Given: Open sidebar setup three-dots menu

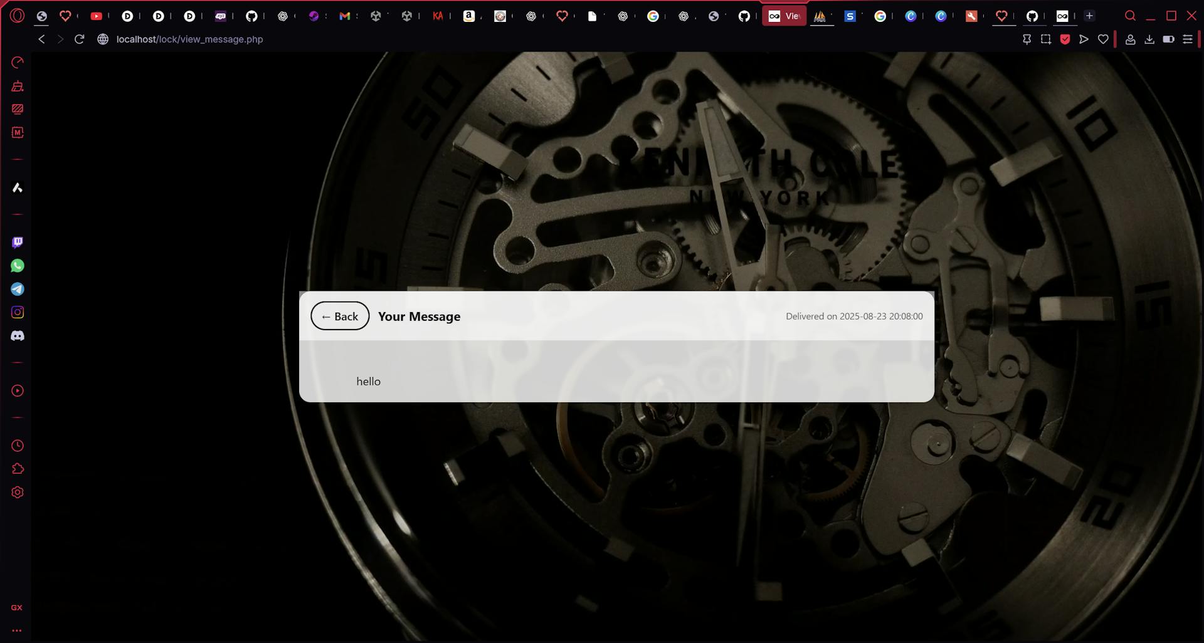Looking at the screenshot, I should click(x=17, y=630).
